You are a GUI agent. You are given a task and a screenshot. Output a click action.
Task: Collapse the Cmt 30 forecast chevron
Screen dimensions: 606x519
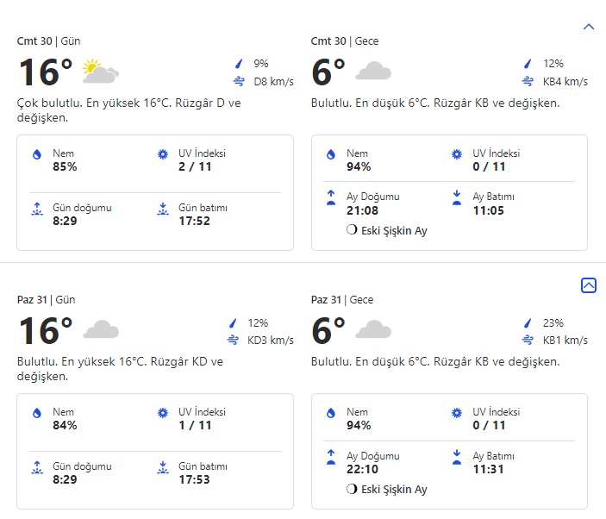(x=589, y=27)
